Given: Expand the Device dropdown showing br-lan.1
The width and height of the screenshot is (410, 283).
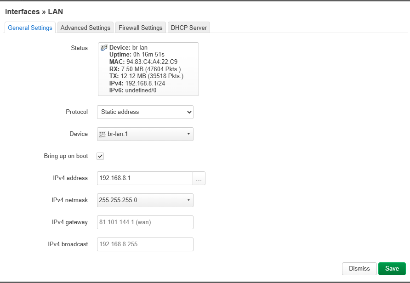Looking at the screenshot, I should coord(145,134).
